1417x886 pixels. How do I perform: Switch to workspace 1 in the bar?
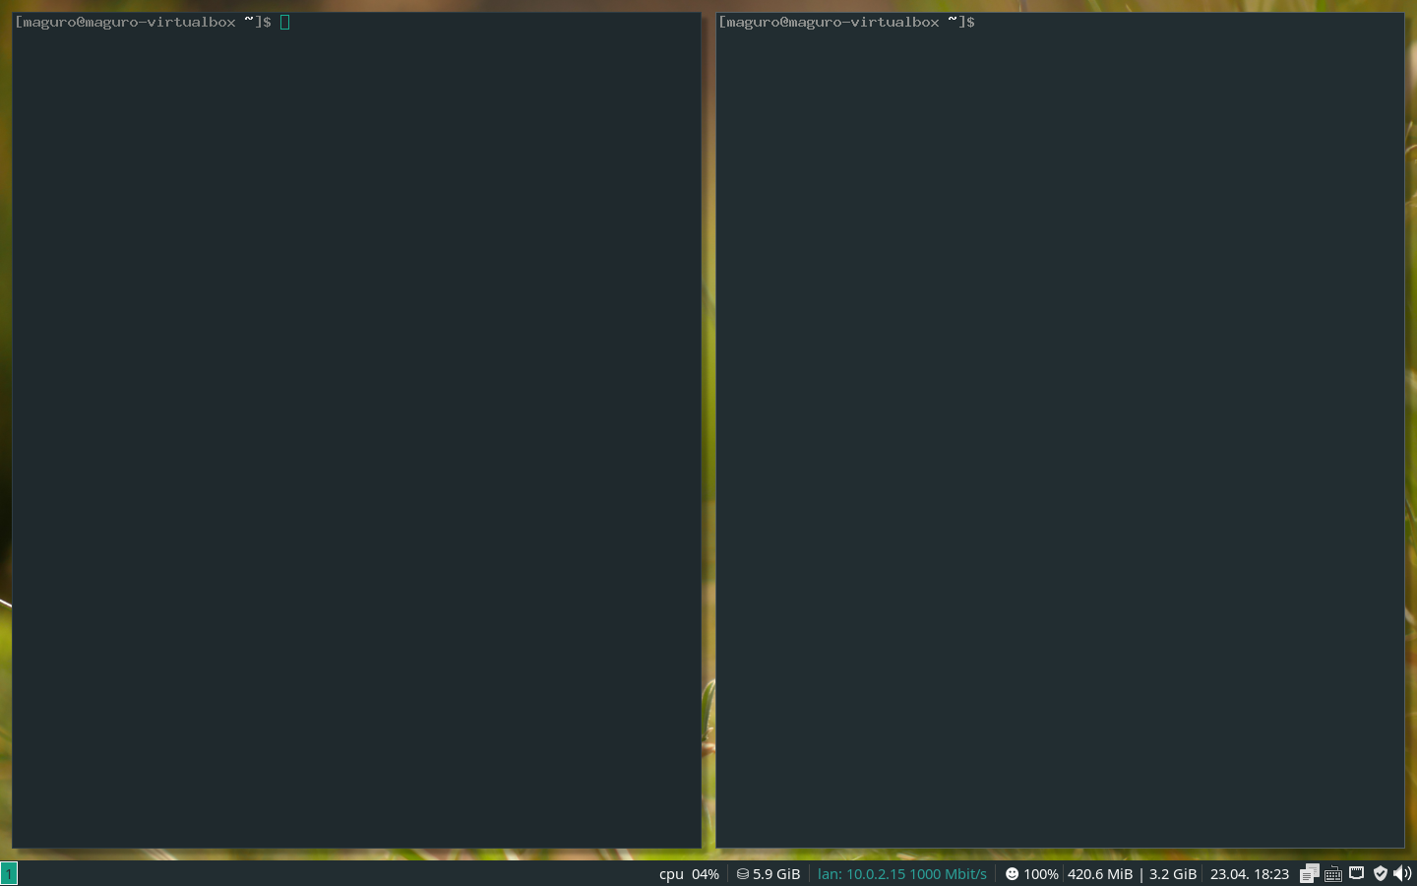tap(9, 873)
